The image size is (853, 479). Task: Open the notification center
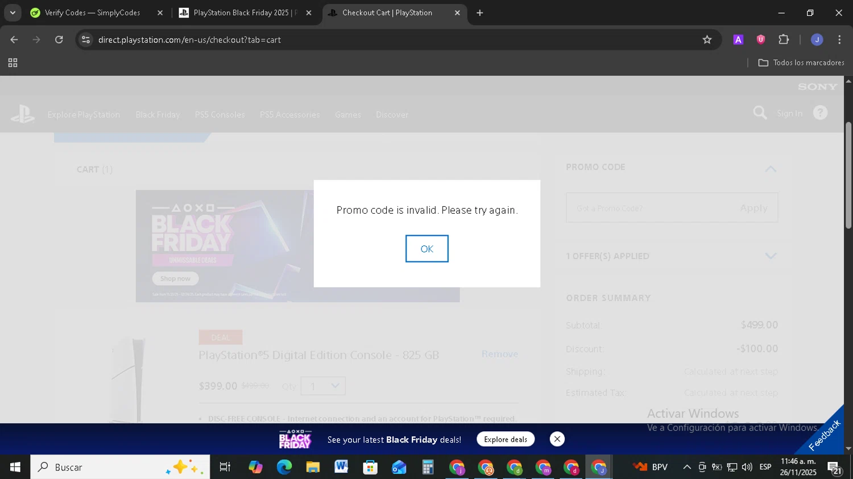tap(835, 468)
